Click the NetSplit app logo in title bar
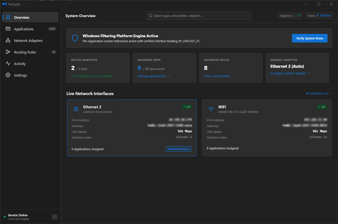338x224 pixels. coord(5,4)
